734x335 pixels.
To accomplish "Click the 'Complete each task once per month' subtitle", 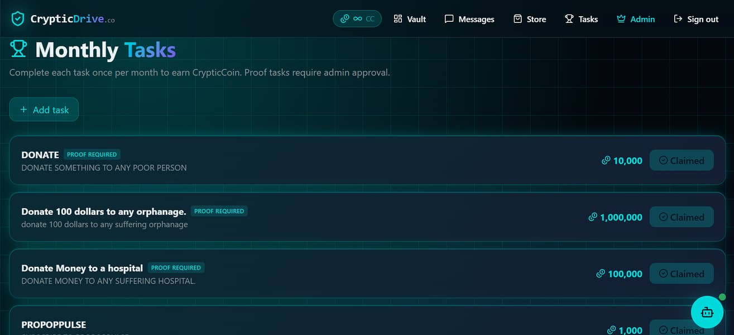I will (x=200, y=73).
